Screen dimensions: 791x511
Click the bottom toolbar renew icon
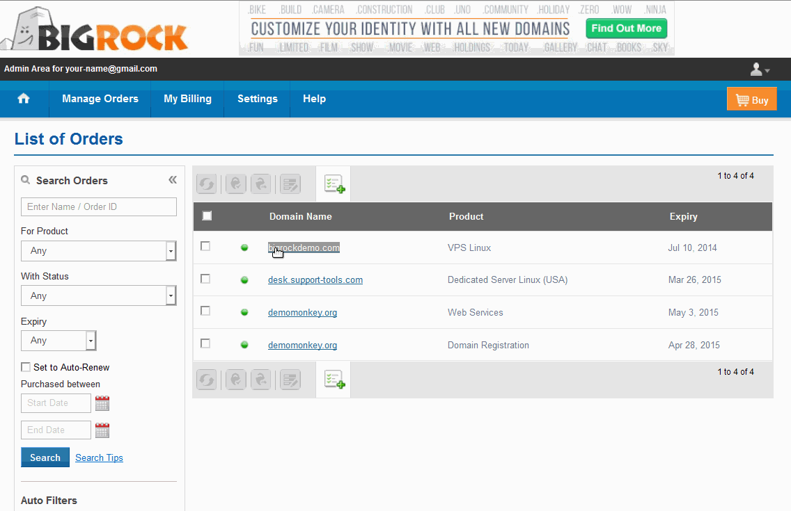(x=206, y=380)
